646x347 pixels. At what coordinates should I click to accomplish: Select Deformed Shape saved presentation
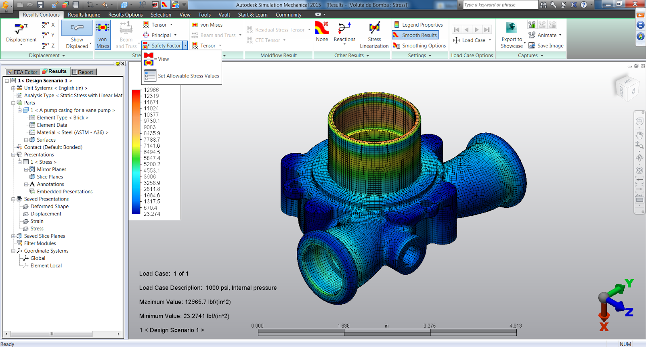[50, 206]
